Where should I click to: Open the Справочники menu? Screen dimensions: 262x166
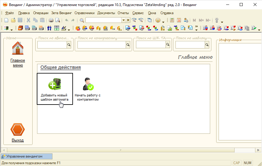pyautogui.click(x=84, y=13)
